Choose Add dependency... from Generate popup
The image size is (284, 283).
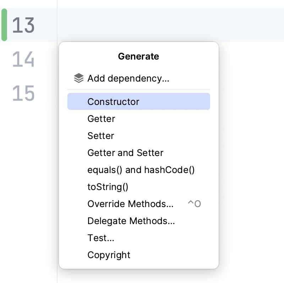pyautogui.click(x=128, y=78)
